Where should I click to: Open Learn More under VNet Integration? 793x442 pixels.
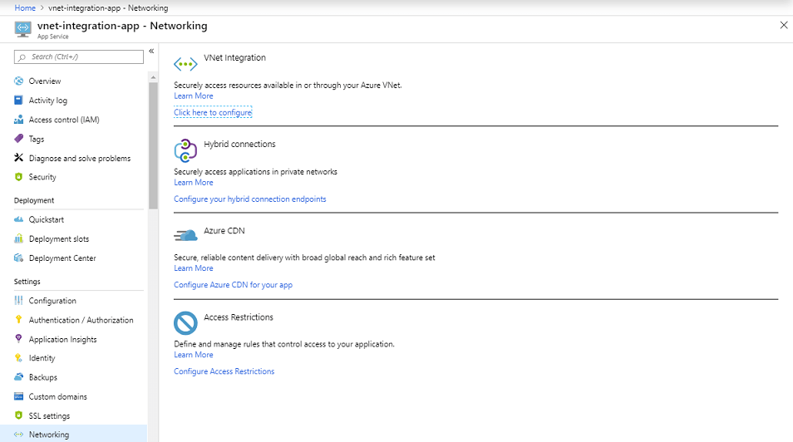(x=194, y=96)
